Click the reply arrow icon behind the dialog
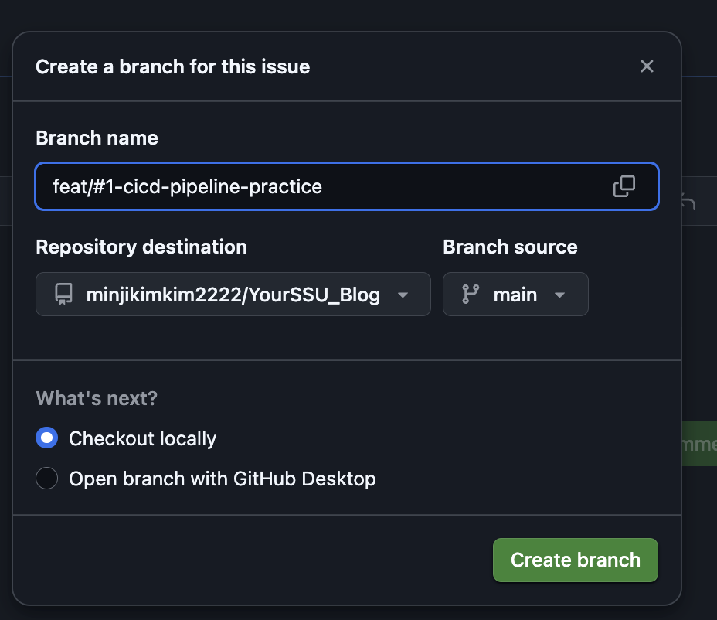717x620 pixels. 688,201
